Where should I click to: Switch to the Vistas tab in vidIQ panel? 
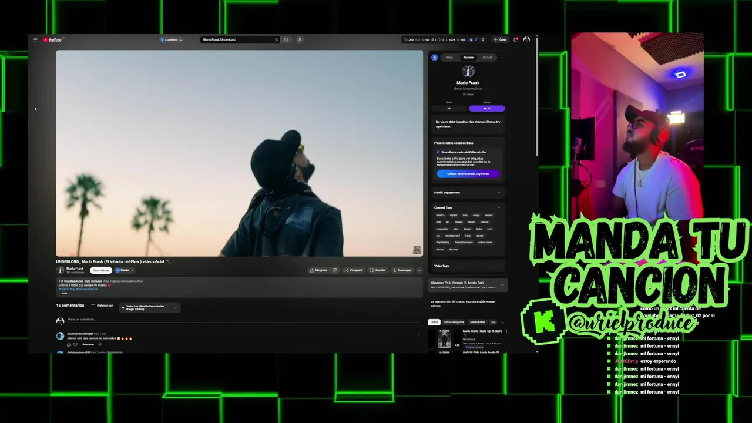449,58
